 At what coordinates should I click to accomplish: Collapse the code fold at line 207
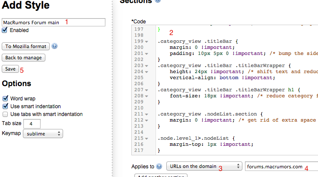(146, 90)
